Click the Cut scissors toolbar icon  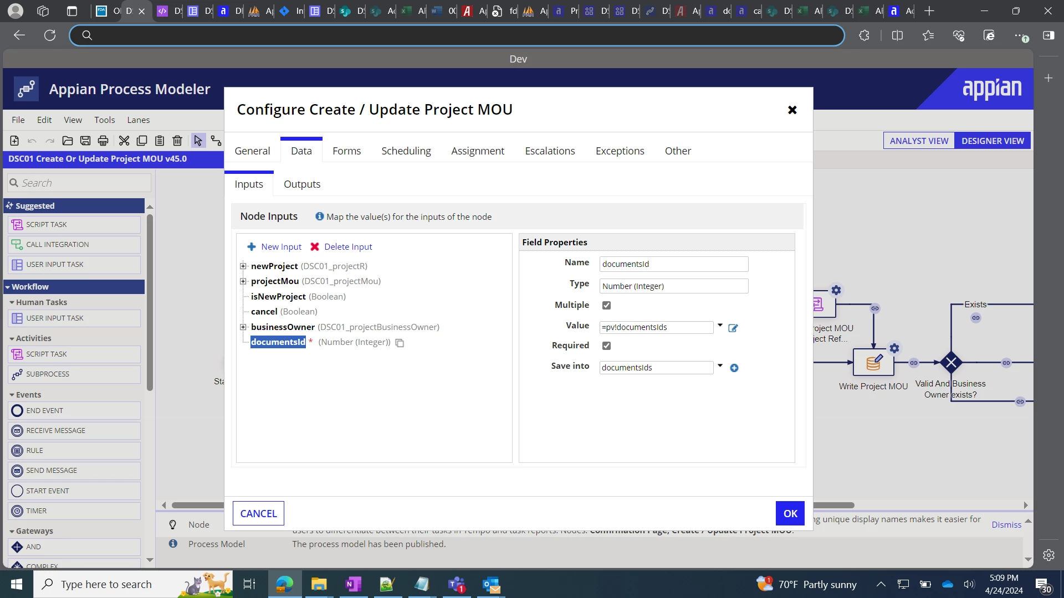coord(124,141)
